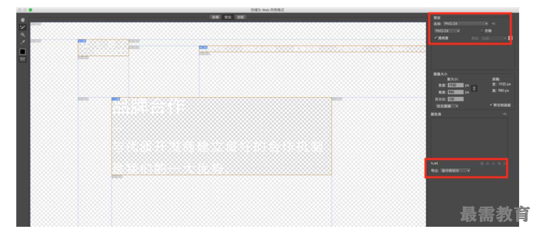Toggle the constrain proportions link icon

pyautogui.click(x=475, y=89)
